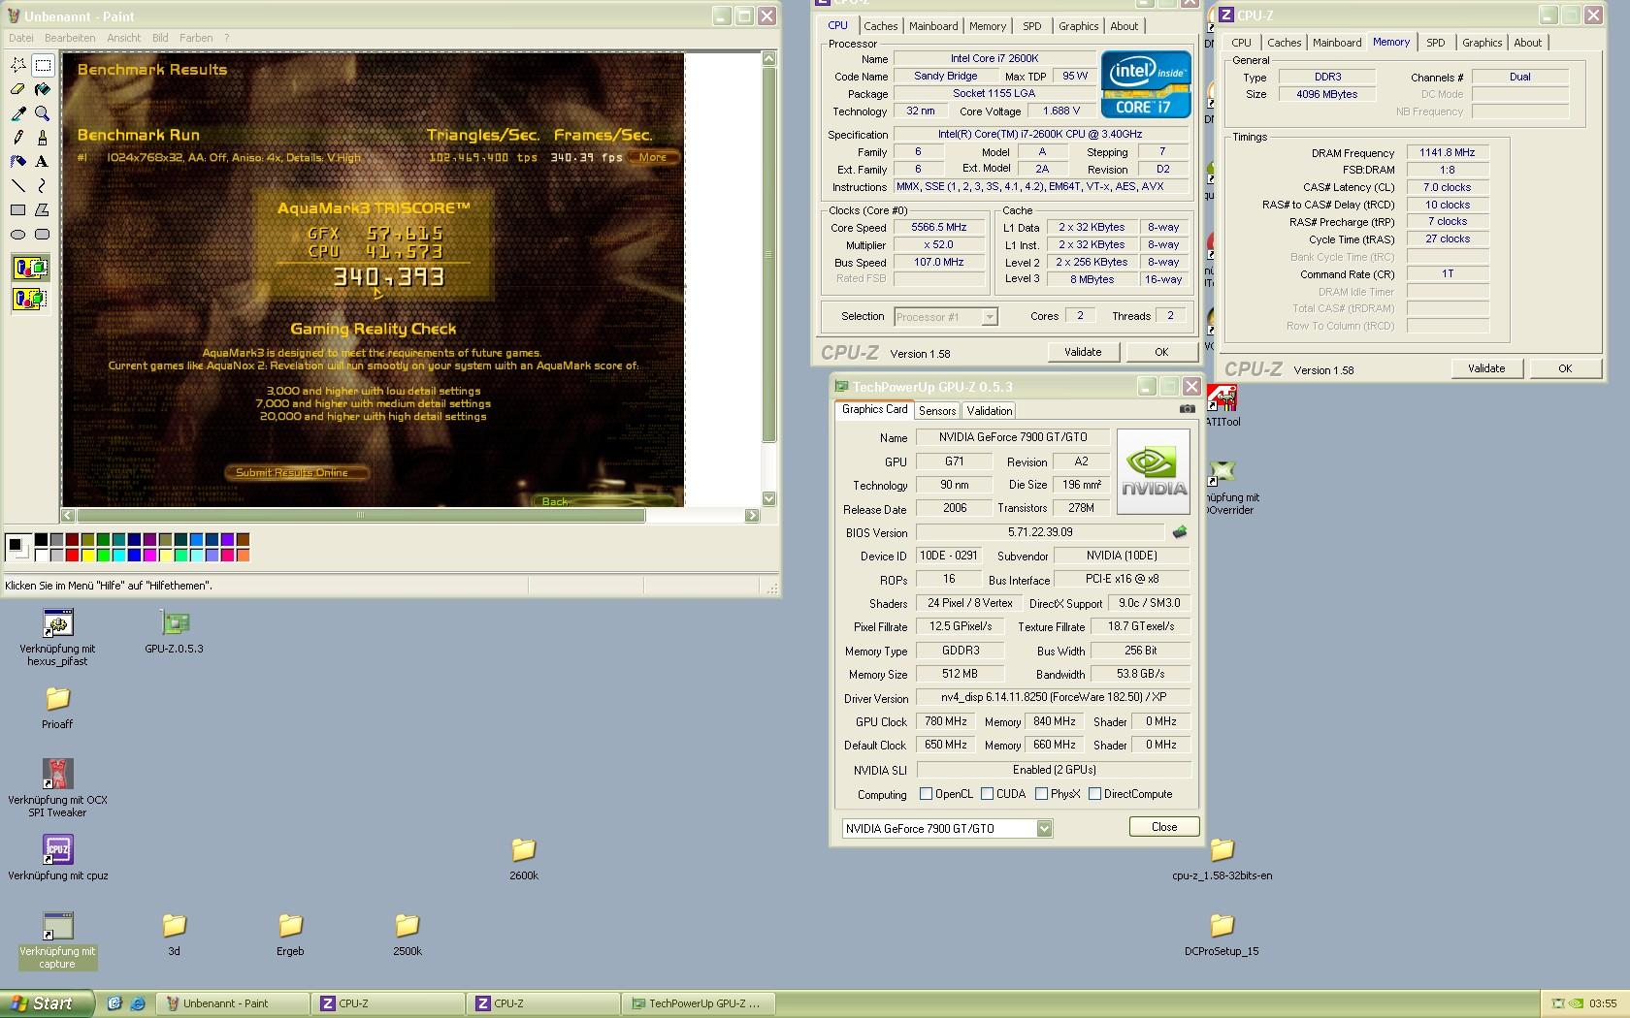Pick the yellow color swatch in Paint palette

(87, 556)
